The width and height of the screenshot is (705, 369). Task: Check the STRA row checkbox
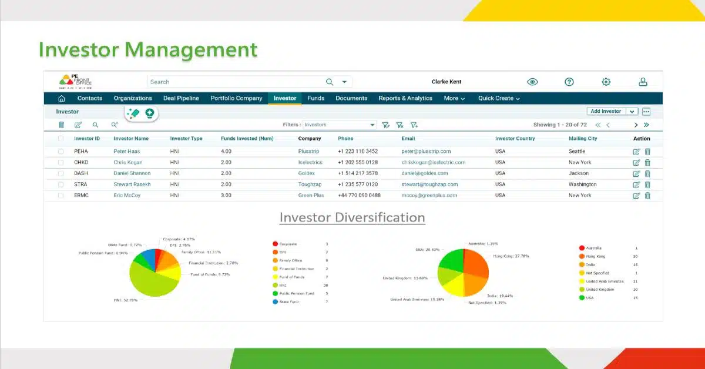61,184
